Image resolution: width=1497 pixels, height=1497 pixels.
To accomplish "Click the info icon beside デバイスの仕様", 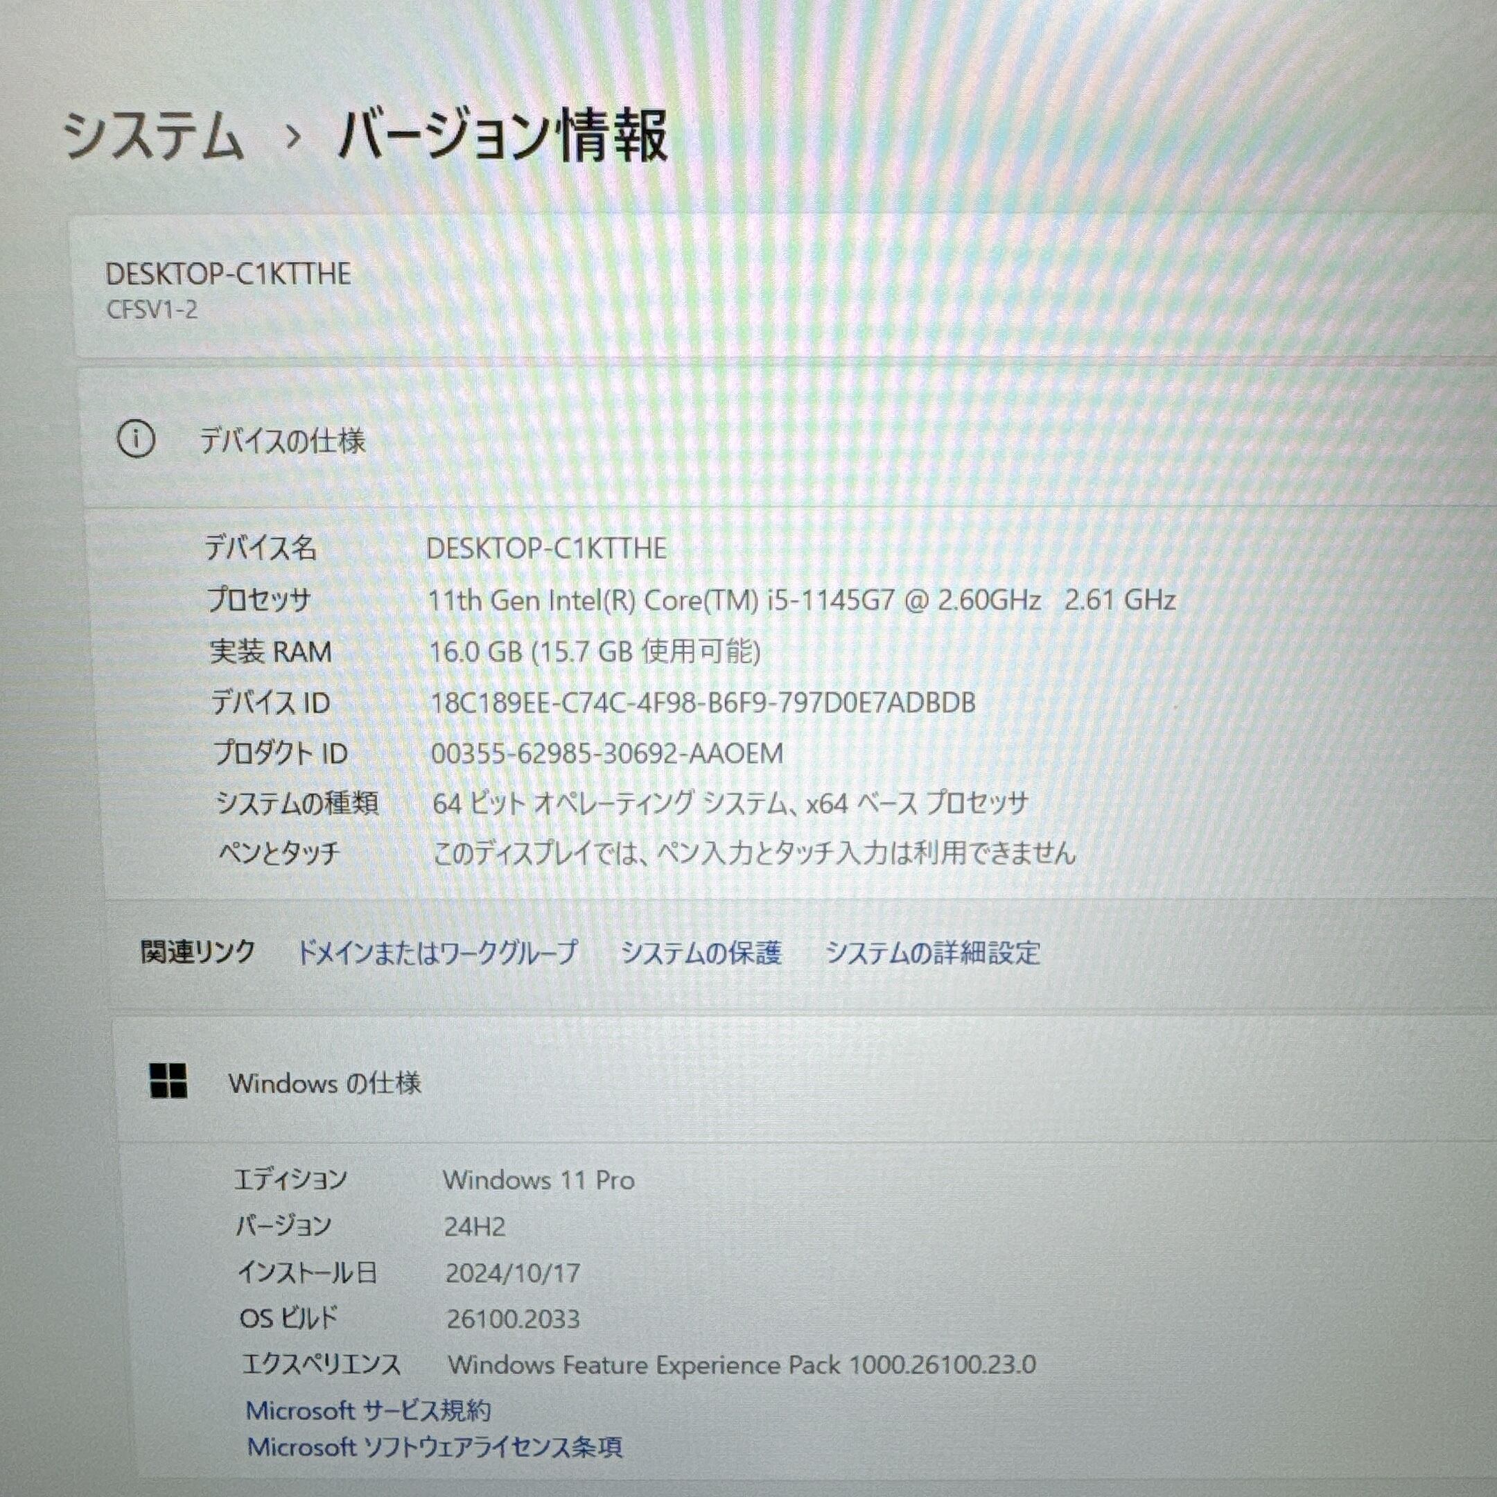I will pos(136,440).
